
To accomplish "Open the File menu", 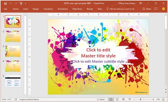I will pos(5,9).
